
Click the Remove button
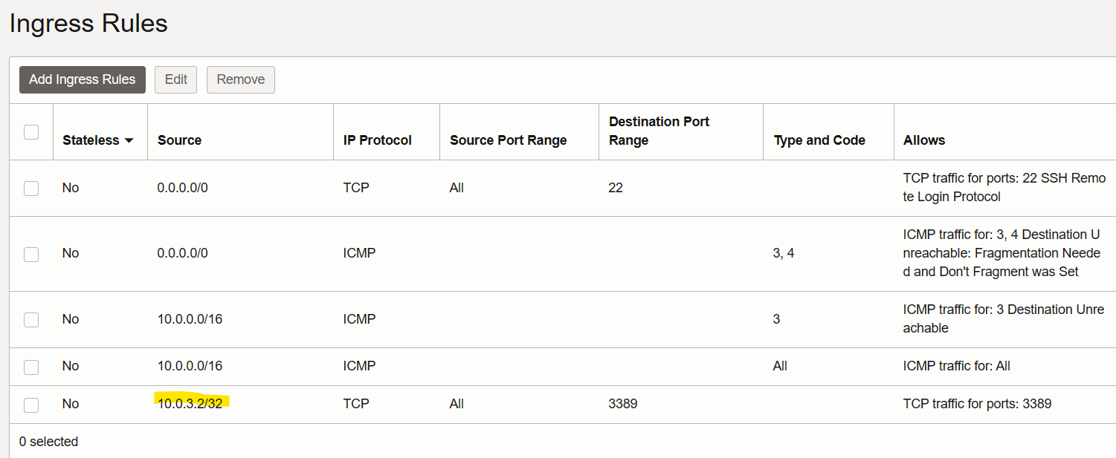pyautogui.click(x=240, y=79)
